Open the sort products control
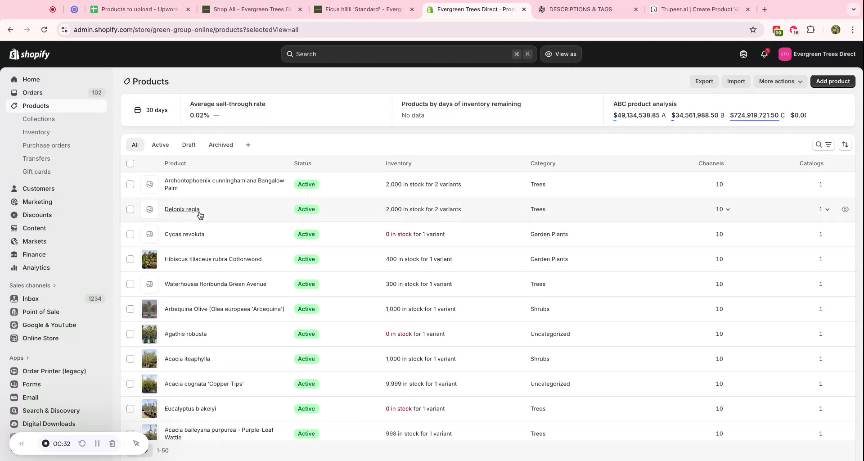Image resolution: width=864 pixels, height=461 pixels. (x=845, y=145)
